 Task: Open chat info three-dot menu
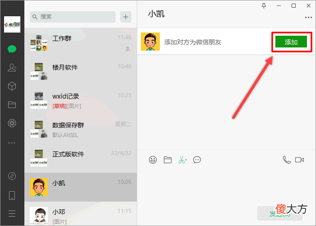coord(308,18)
